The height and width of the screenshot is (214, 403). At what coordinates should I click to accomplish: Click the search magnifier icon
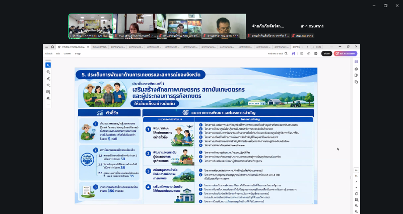(286, 54)
